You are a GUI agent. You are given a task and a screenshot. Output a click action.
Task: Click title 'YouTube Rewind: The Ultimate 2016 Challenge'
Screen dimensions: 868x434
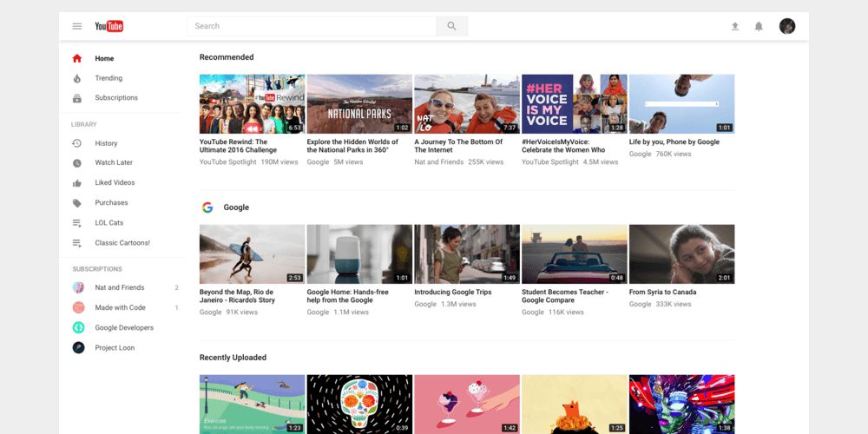238,146
